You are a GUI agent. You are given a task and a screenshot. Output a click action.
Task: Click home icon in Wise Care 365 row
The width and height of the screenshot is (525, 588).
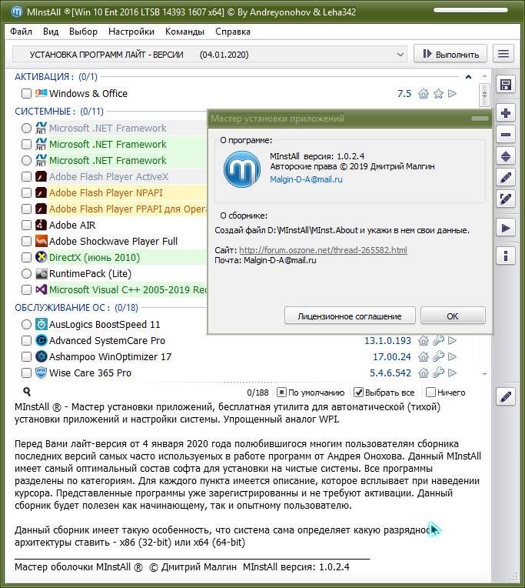(x=424, y=373)
